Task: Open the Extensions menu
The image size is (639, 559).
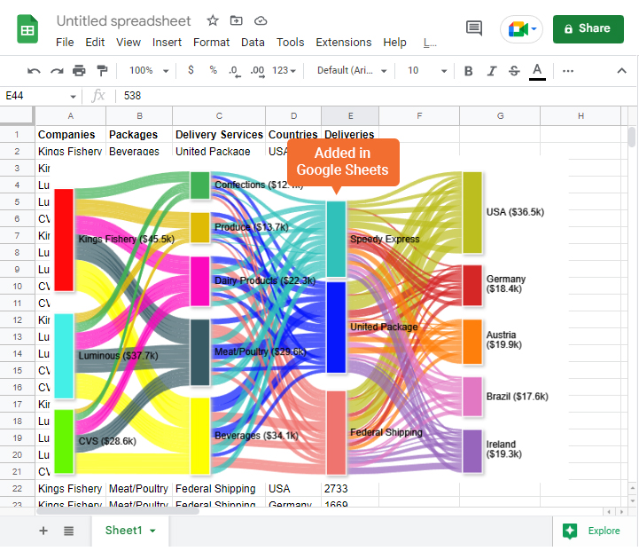Action: 344,43
